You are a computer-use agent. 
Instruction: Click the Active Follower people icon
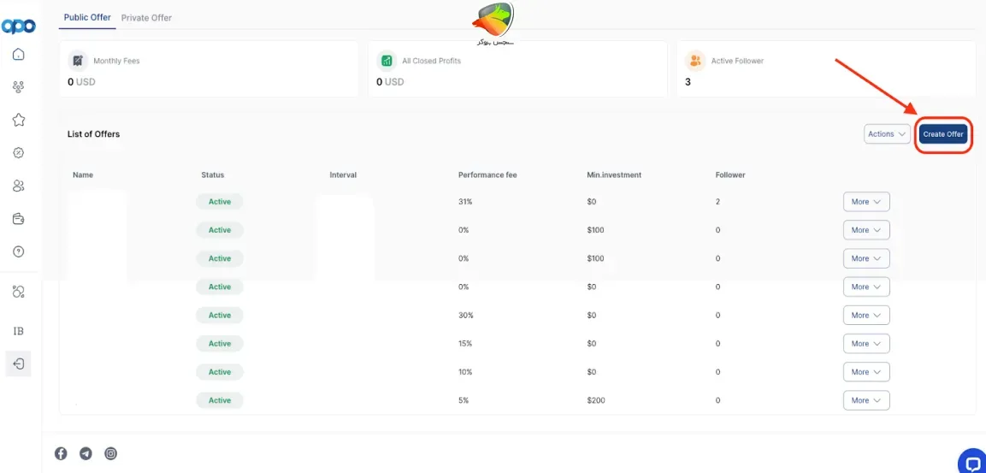(695, 61)
